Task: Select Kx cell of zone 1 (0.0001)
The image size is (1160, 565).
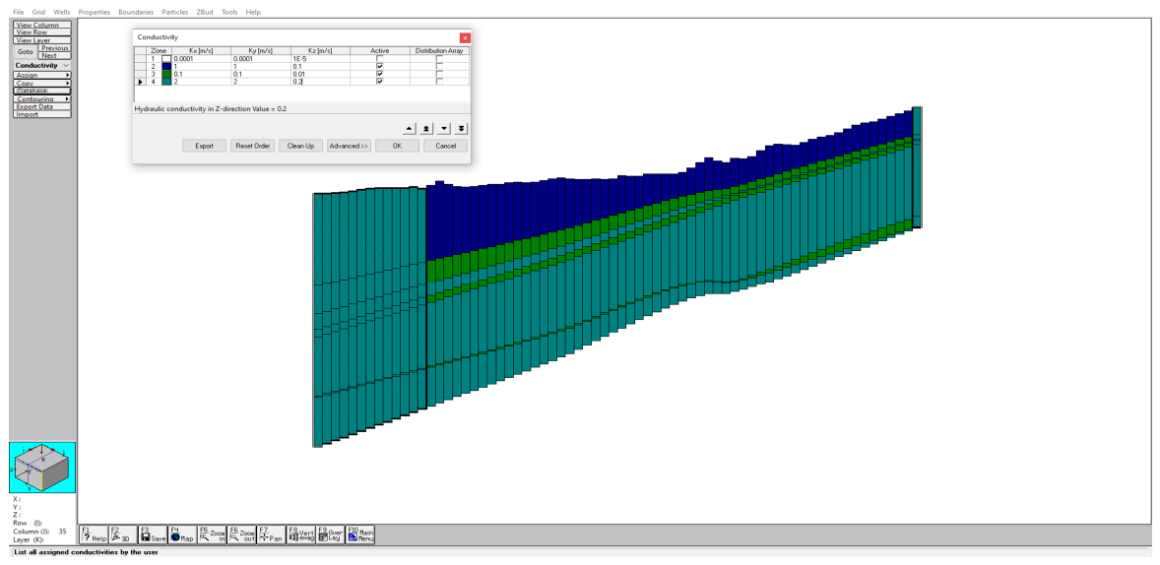Action: coord(201,58)
